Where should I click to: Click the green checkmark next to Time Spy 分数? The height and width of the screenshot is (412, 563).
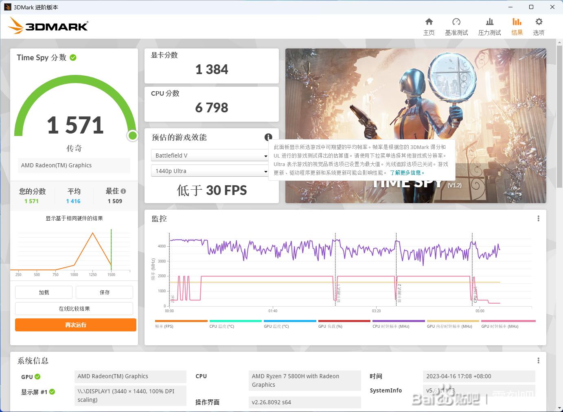(x=73, y=57)
